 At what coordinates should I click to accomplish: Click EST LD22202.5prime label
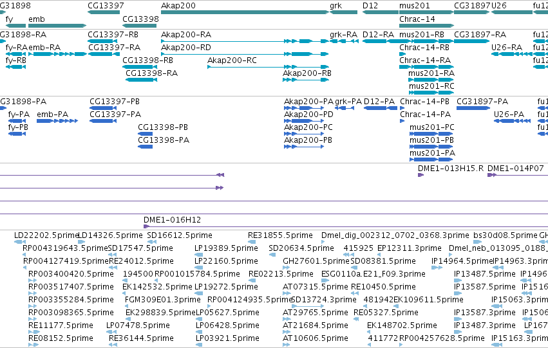46,235
